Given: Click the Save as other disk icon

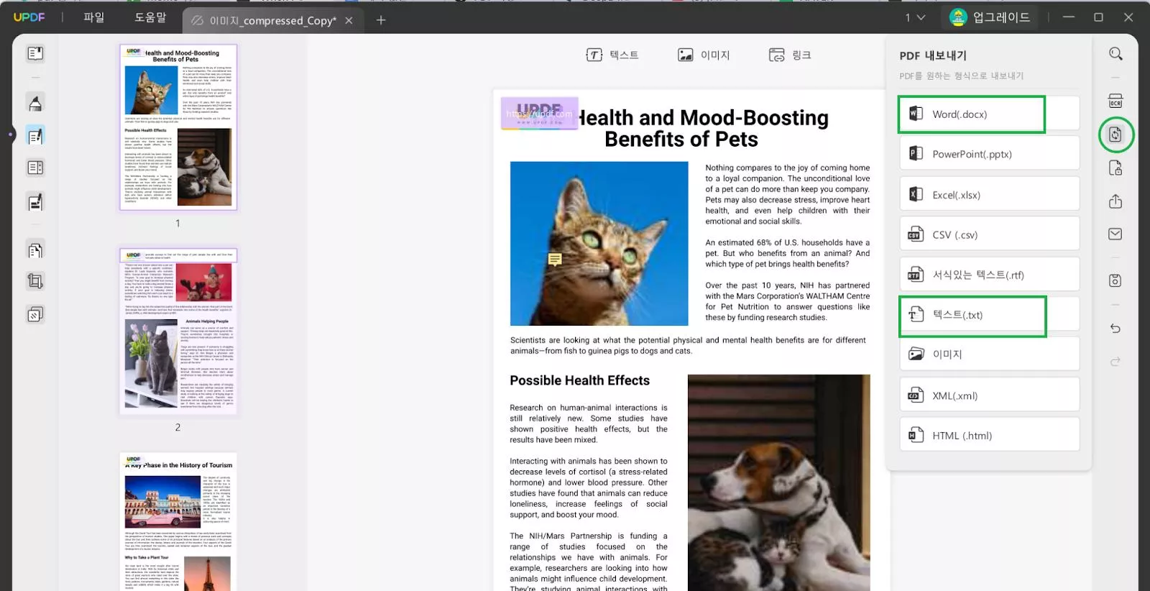Looking at the screenshot, I should 1115,280.
